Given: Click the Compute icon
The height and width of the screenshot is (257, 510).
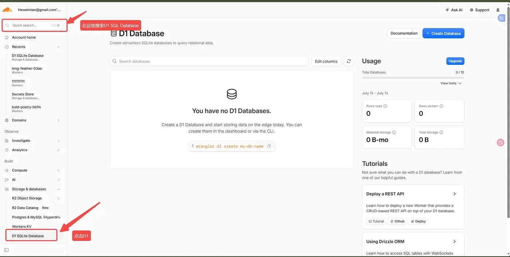Looking at the screenshot, I should pyautogui.click(x=7, y=170).
